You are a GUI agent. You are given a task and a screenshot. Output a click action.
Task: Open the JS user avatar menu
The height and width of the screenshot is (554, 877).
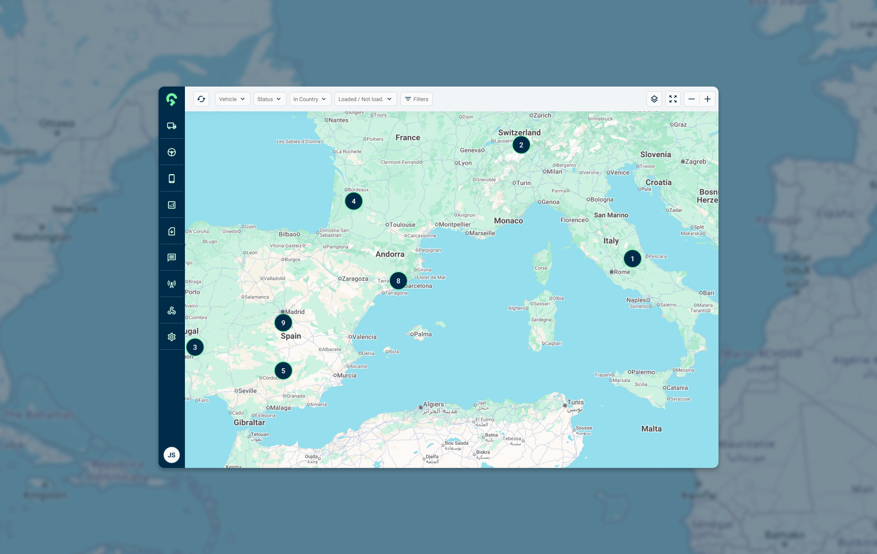(x=171, y=455)
